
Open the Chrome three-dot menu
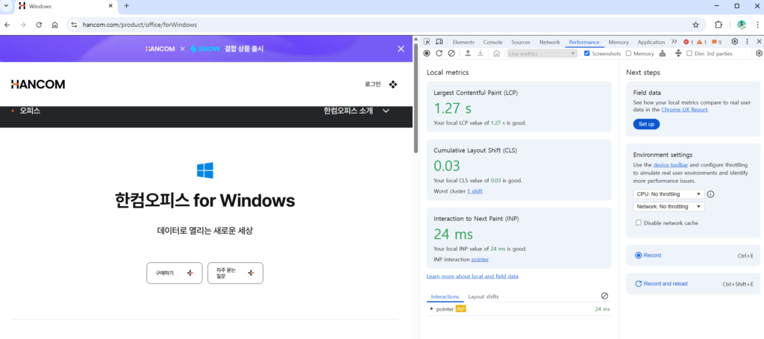coord(757,25)
